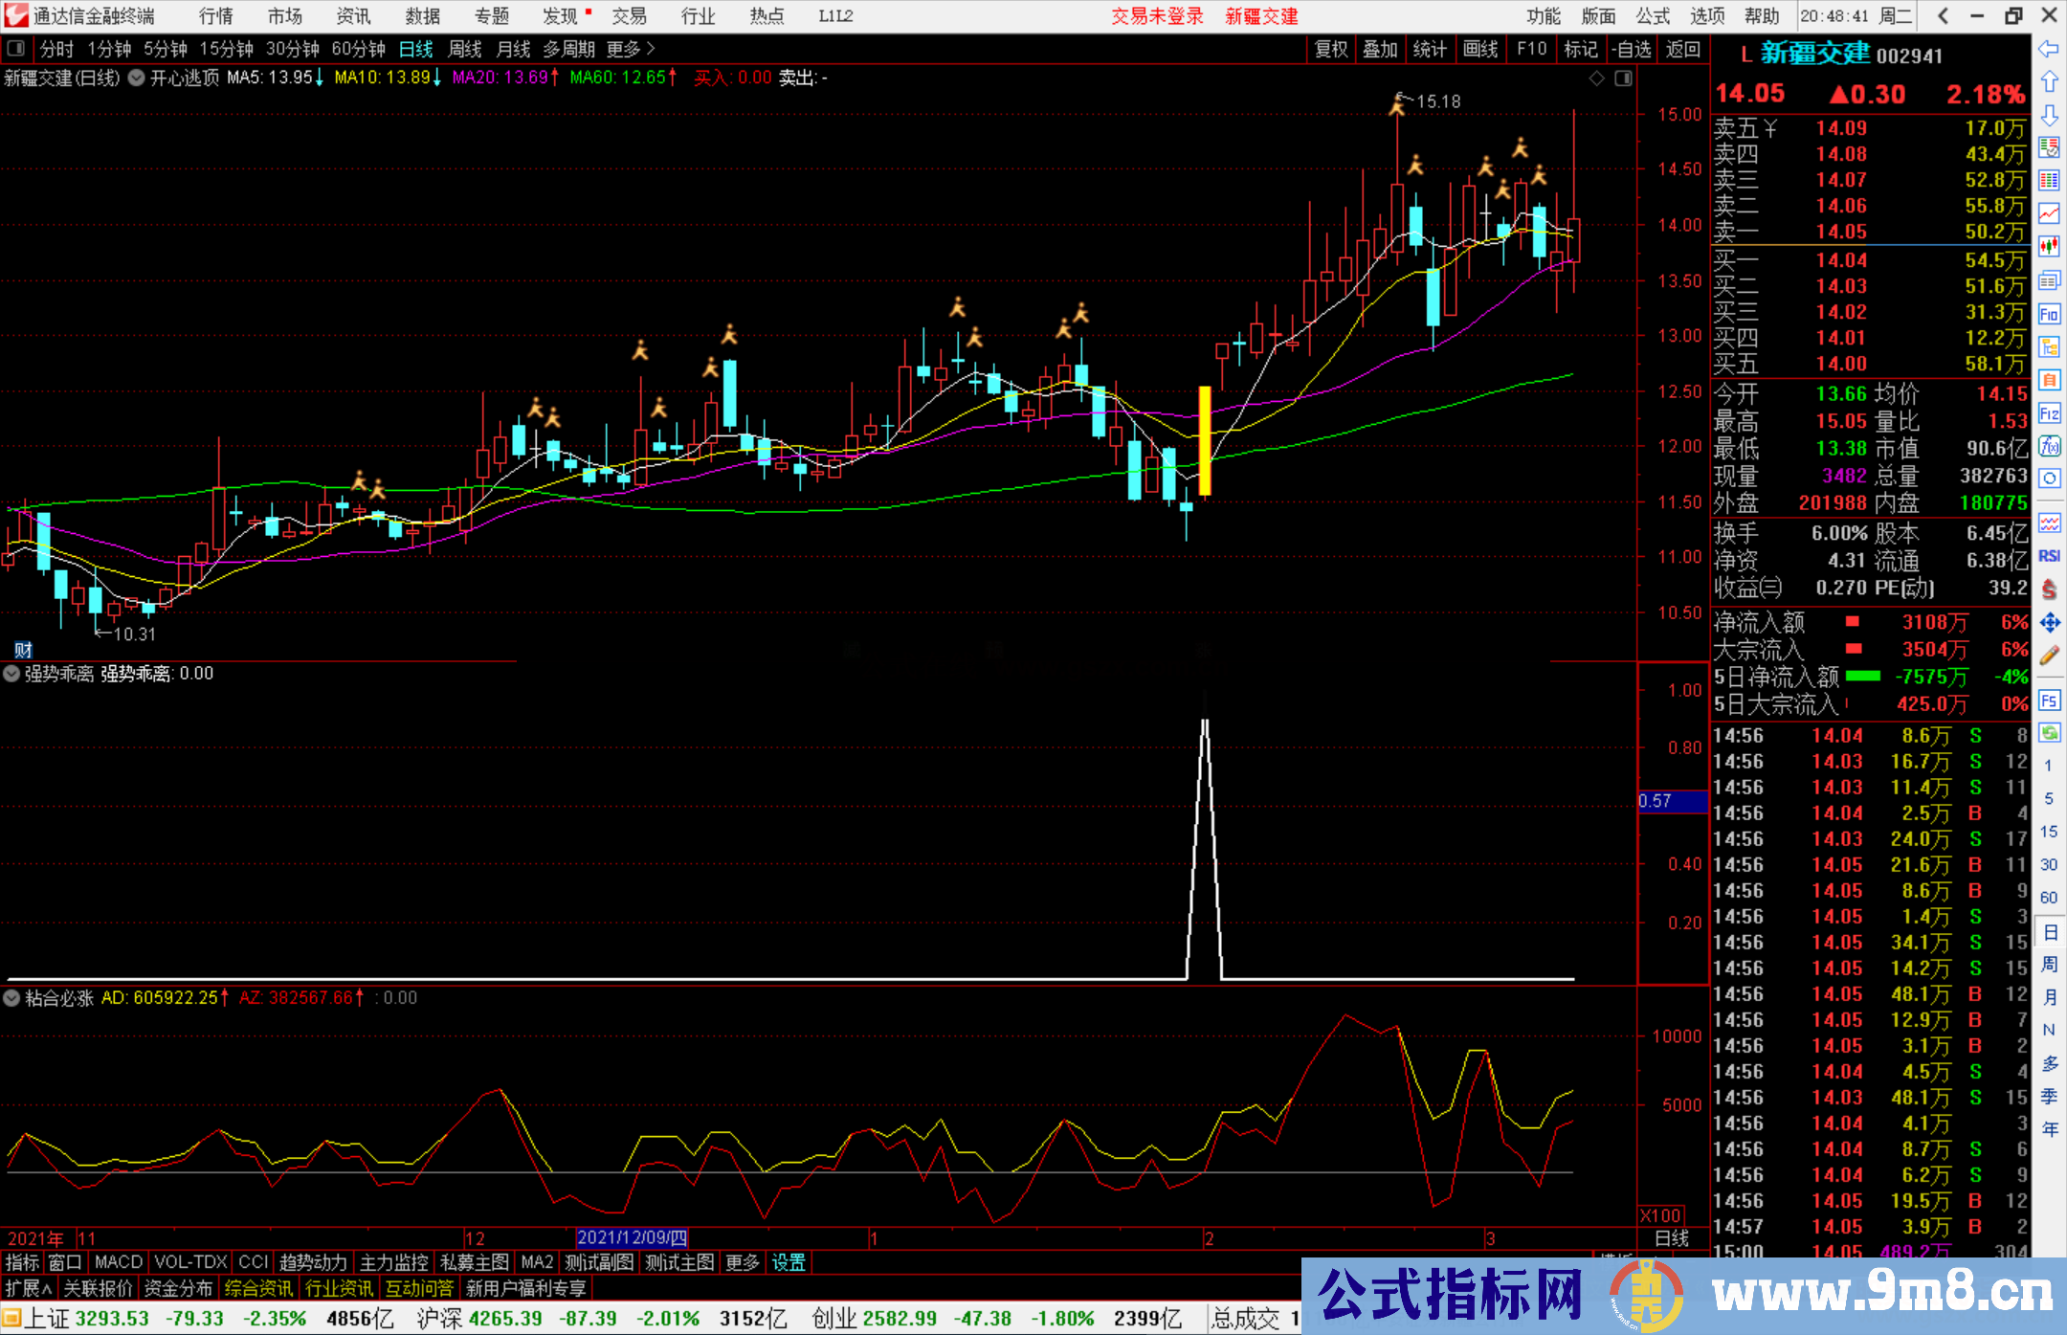
Task: Click the blue move-crosshair sidebar icon
Action: 2049,623
